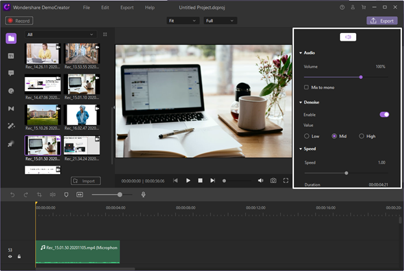Select the High denoise value
The image size is (404, 271).
tap(362, 136)
